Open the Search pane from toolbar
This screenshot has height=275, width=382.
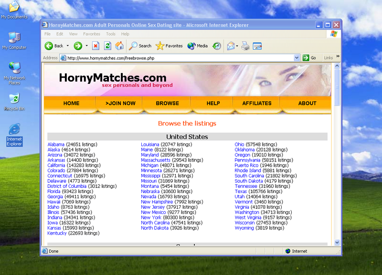pos(140,46)
